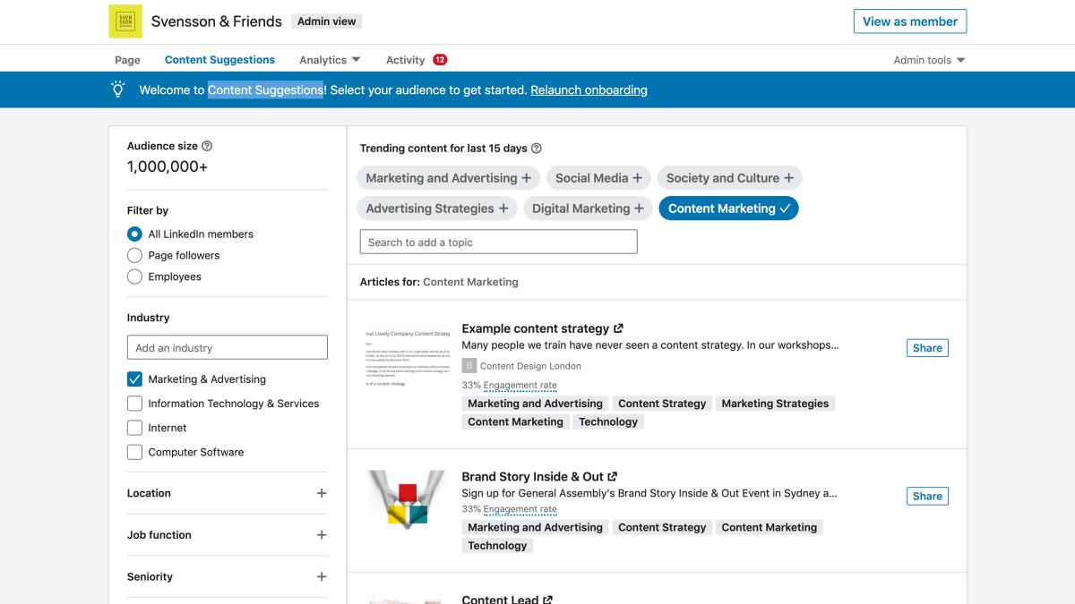Uncheck Marketing & Advertising industry checkbox

134,379
